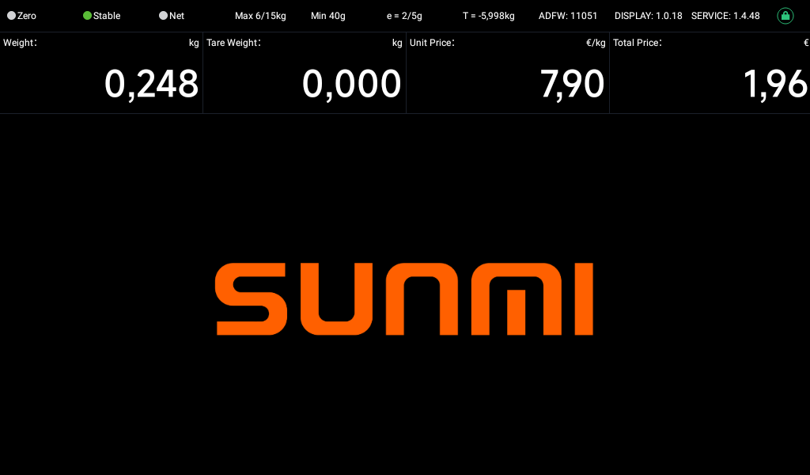Image resolution: width=810 pixels, height=475 pixels.
Task: Click the green lock icon
Action: coord(785,16)
